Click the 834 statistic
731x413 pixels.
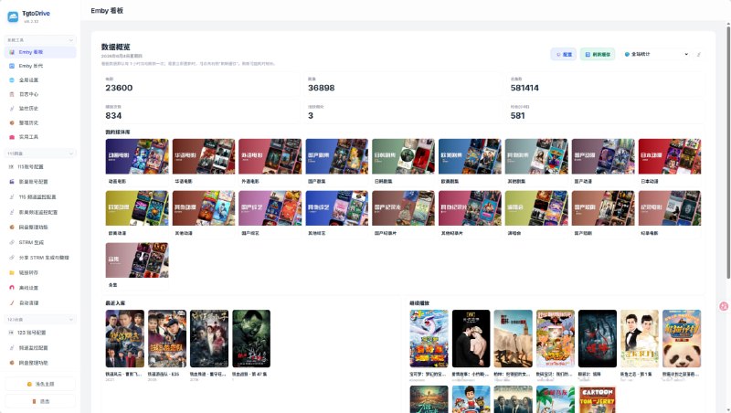tap(113, 116)
